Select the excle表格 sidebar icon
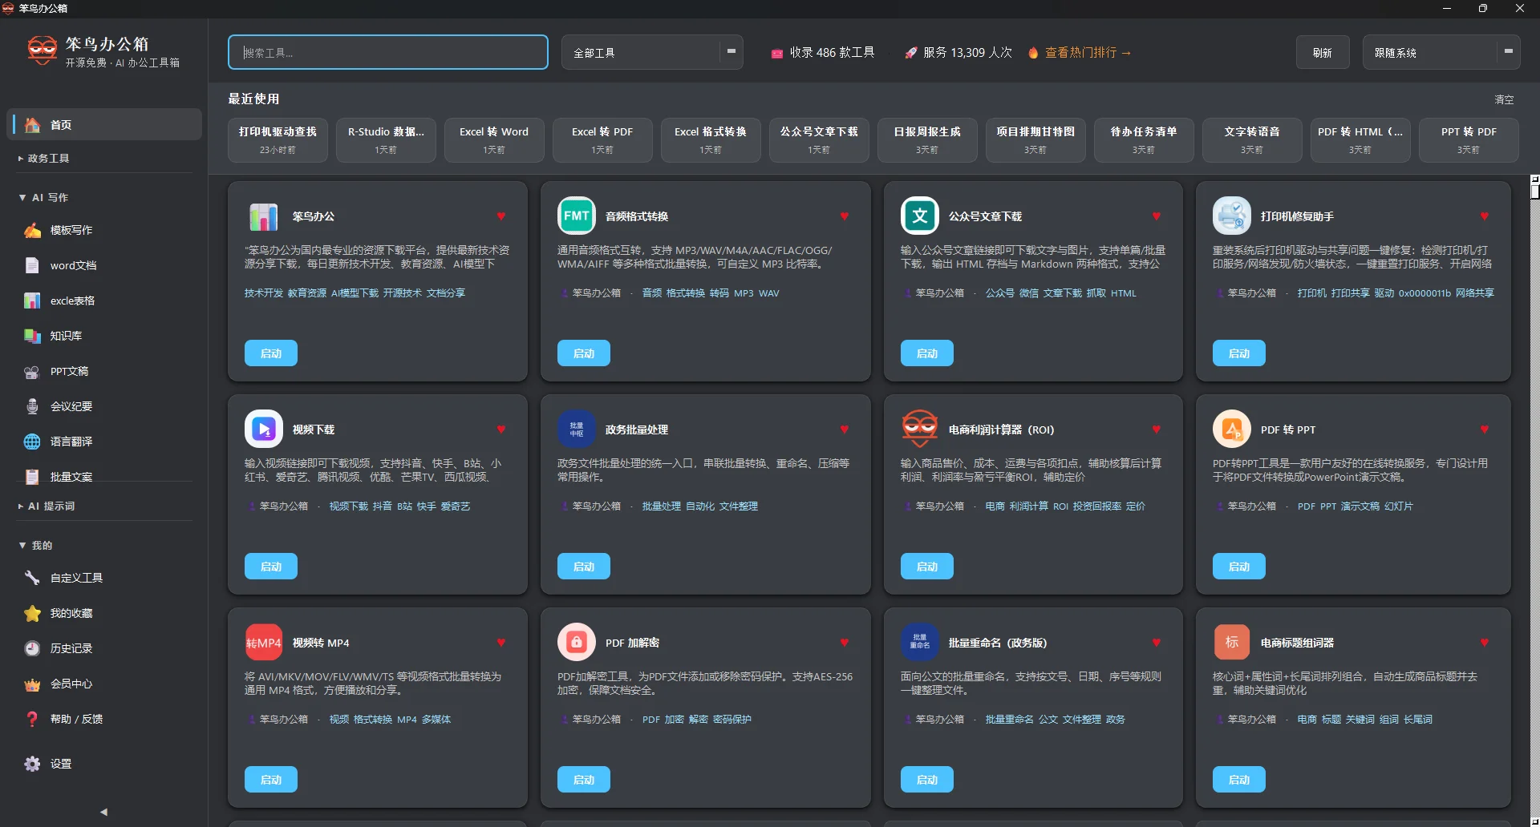Image resolution: width=1540 pixels, height=827 pixels. 32,301
